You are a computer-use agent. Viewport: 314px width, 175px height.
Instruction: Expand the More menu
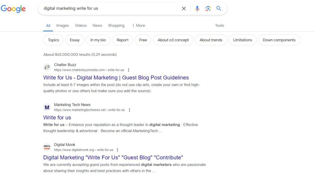pyautogui.click(x=139, y=26)
